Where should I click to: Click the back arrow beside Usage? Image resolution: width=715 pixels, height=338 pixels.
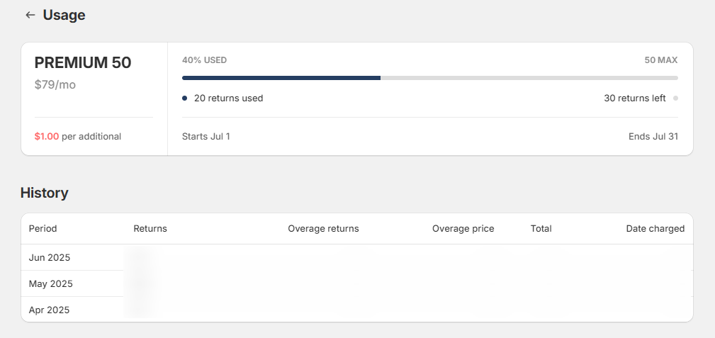coord(30,15)
